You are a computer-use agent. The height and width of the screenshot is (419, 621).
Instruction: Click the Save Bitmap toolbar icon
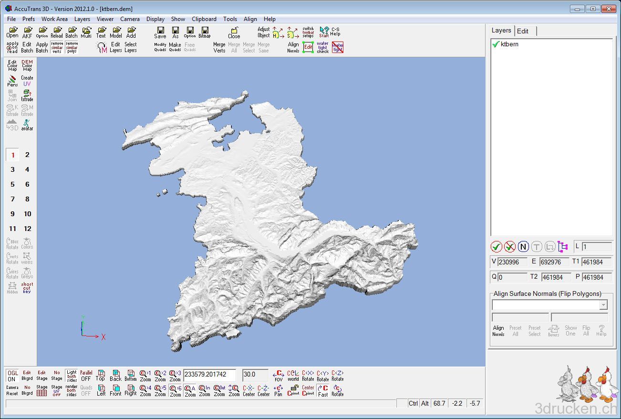[x=204, y=32]
